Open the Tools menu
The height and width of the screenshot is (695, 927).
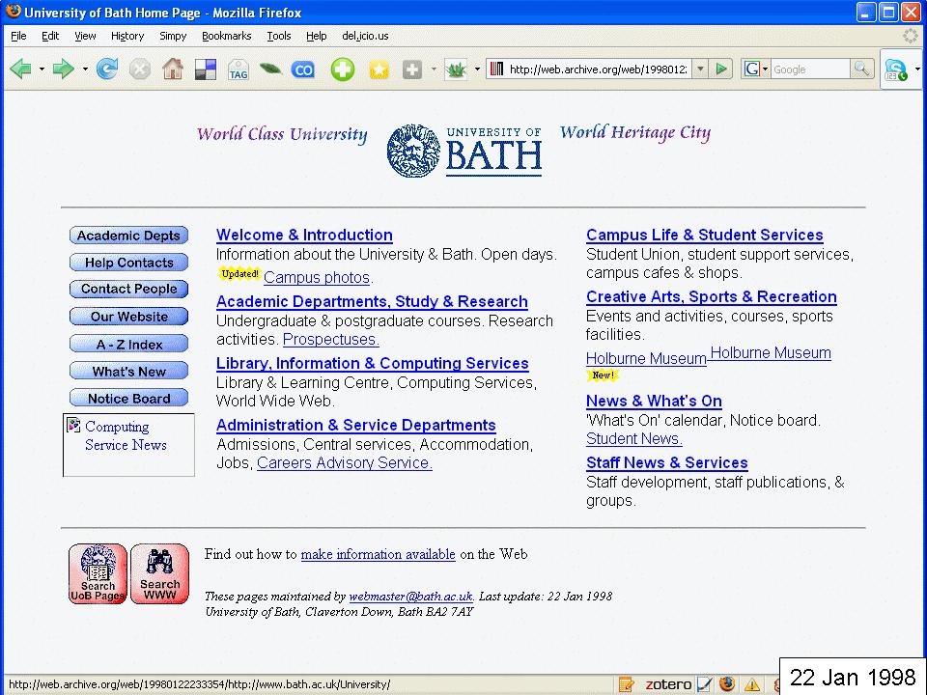[278, 36]
